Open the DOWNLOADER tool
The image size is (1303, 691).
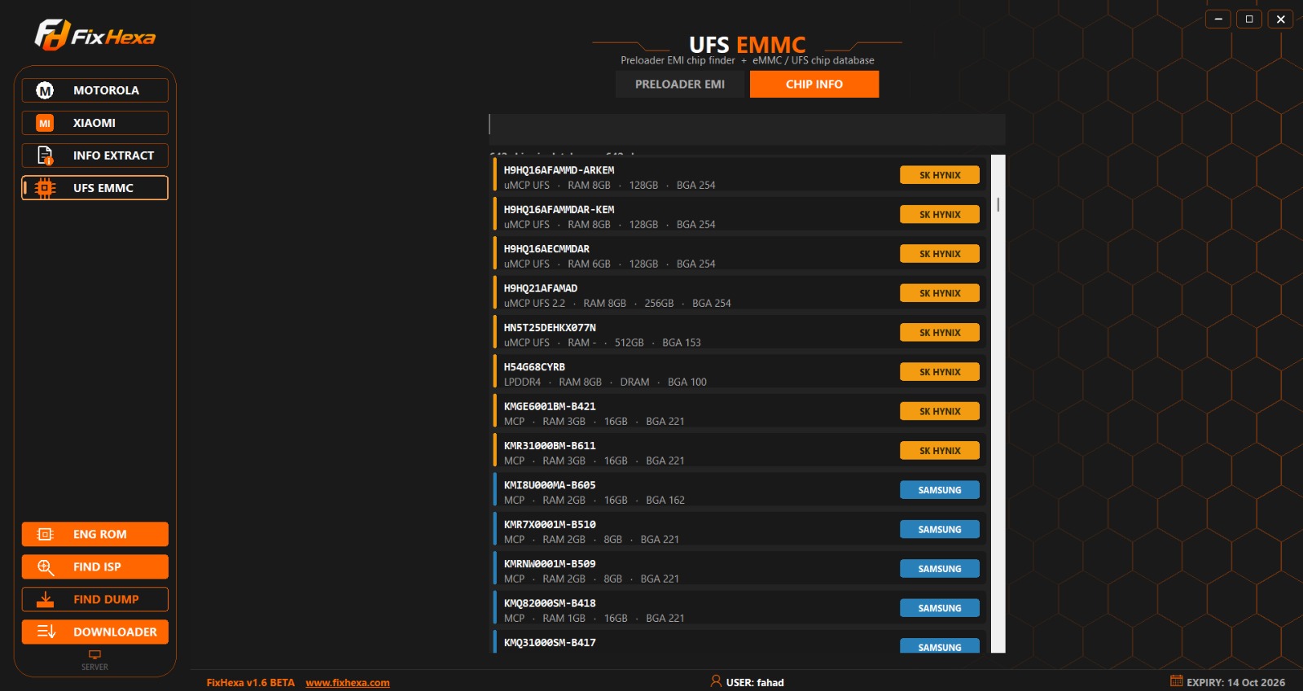click(x=95, y=632)
